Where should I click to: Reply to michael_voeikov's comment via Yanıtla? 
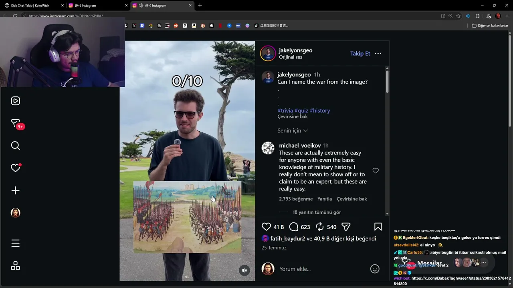coord(325,199)
